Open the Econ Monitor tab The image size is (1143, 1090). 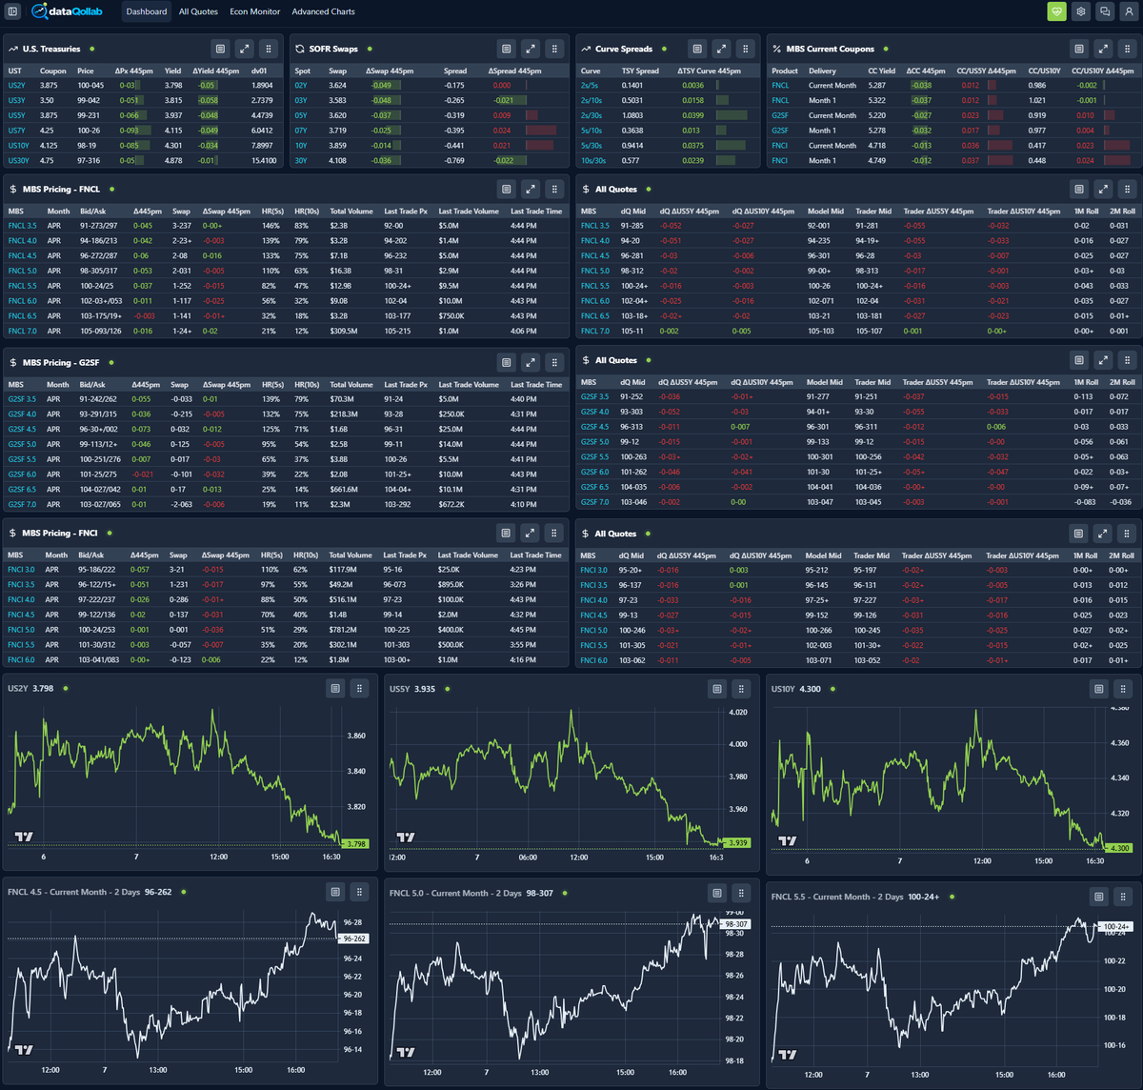point(255,11)
